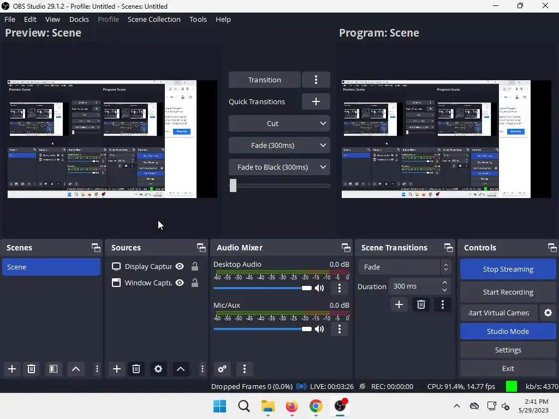Add a new source with plus icon
The height and width of the screenshot is (419, 559).
pos(117,369)
